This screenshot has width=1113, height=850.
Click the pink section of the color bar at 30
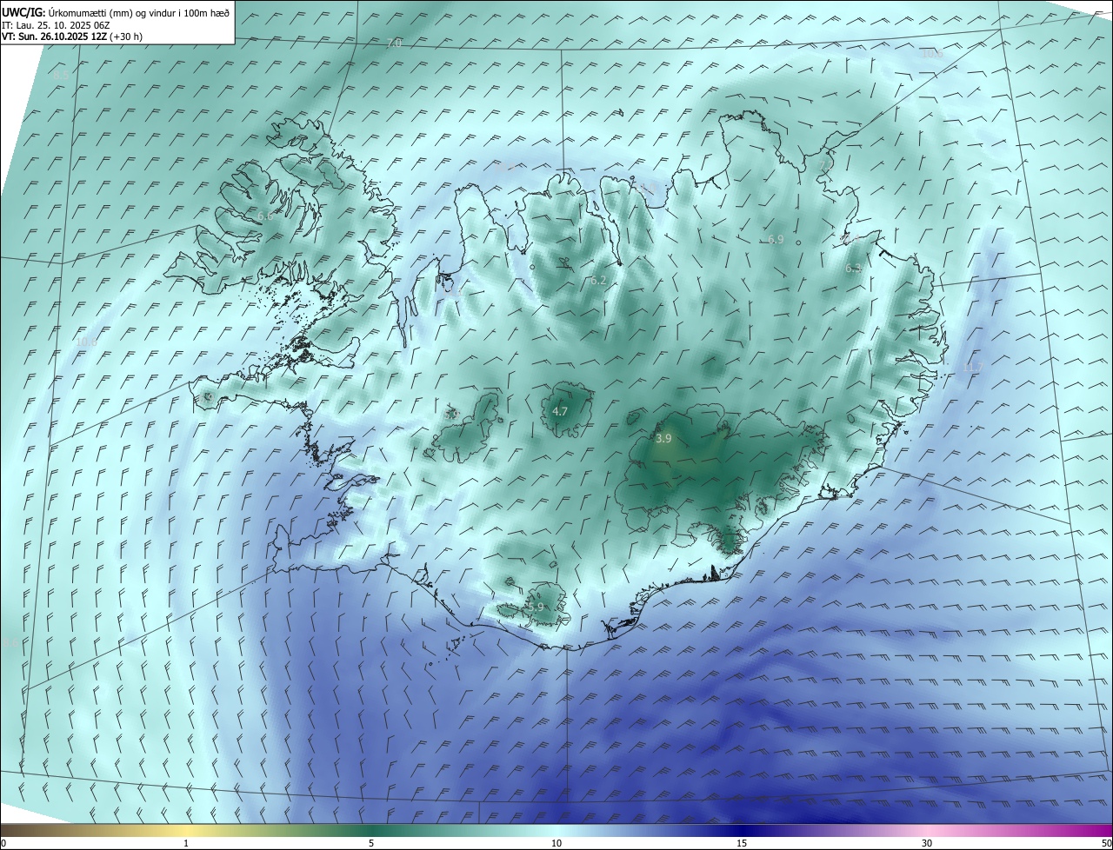tap(927, 830)
